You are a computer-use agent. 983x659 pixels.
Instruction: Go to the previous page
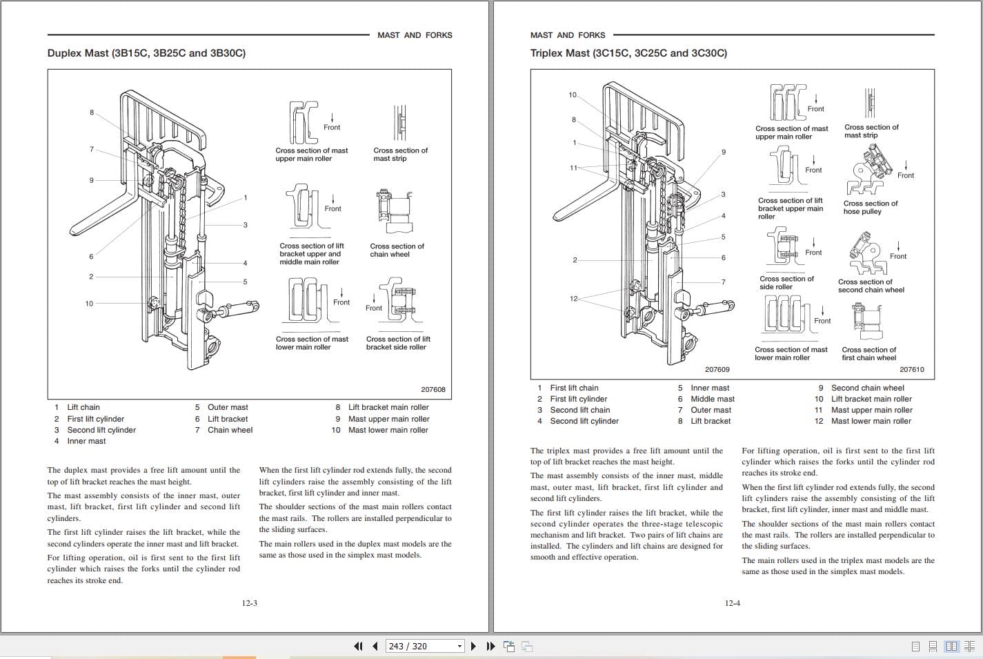coord(375,647)
